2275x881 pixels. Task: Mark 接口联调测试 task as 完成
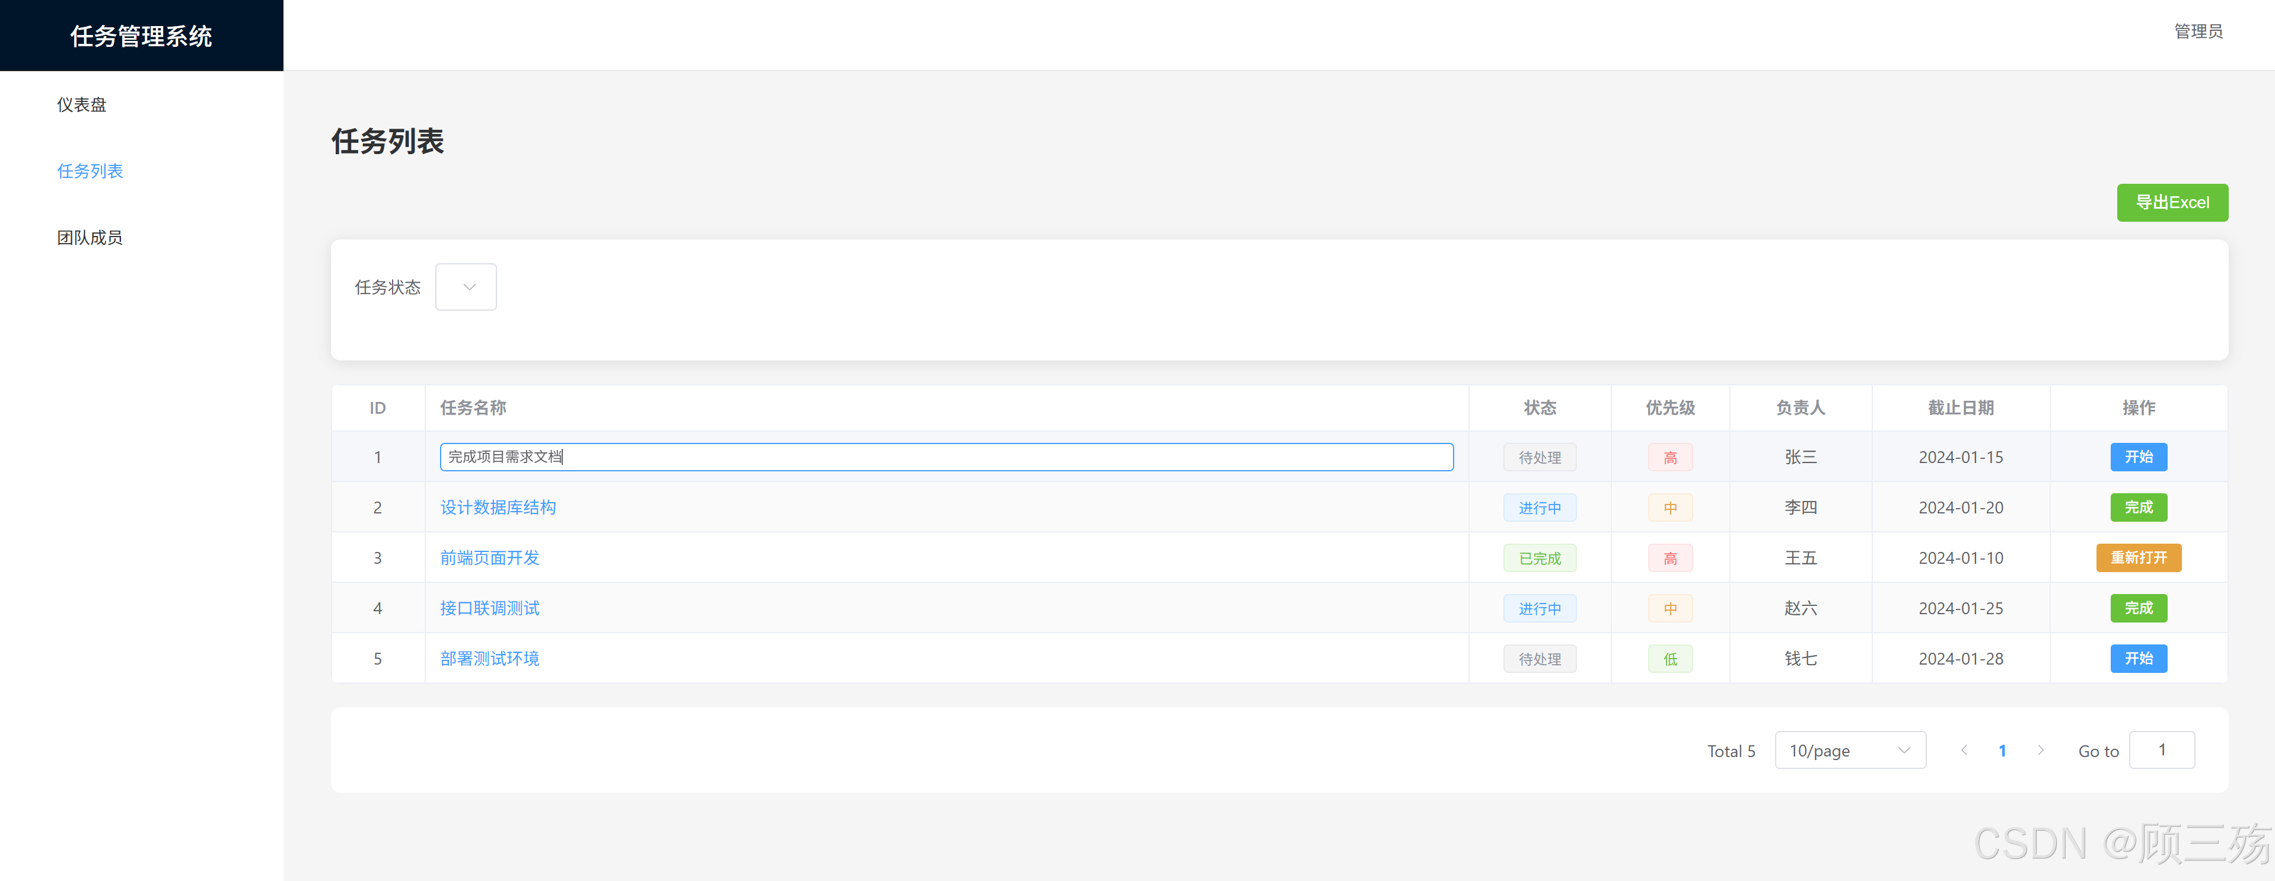click(x=2138, y=608)
